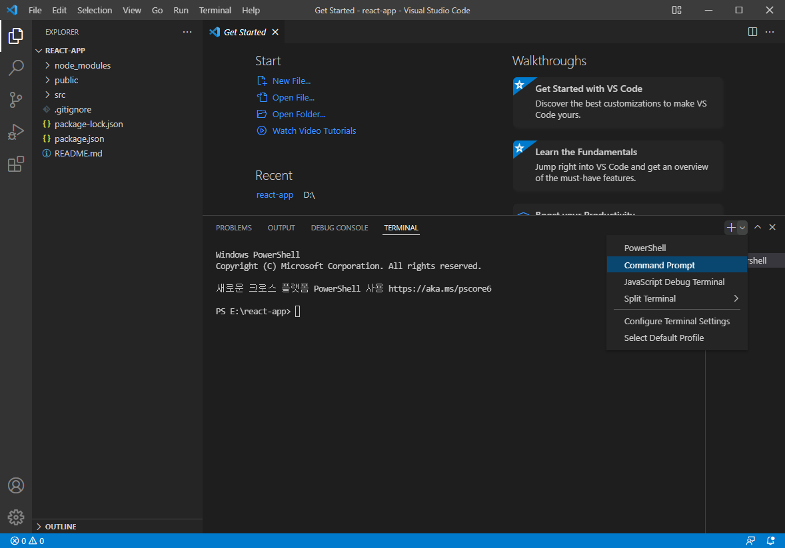
Task: Open Learn the Fundamentals walkthrough
Action: [x=618, y=166]
